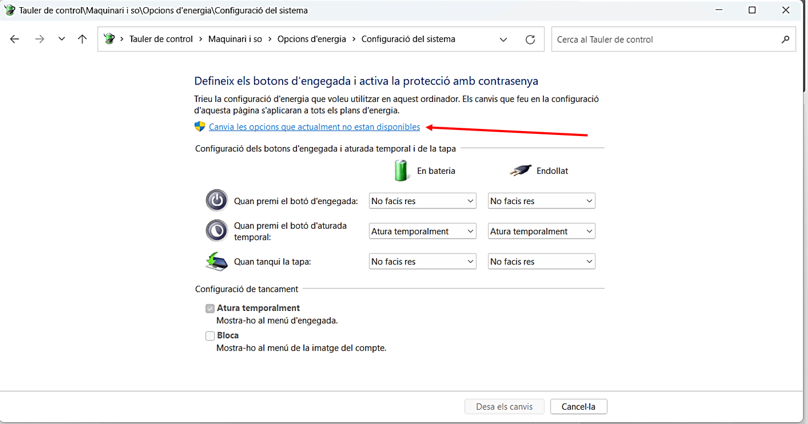The width and height of the screenshot is (808, 424).
Task: Navigate to Opcions d'energia breadcrumb
Action: click(x=311, y=39)
